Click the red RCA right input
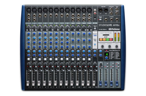The width and height of the screenshot is (146, 96). click(x=95, y=13)
